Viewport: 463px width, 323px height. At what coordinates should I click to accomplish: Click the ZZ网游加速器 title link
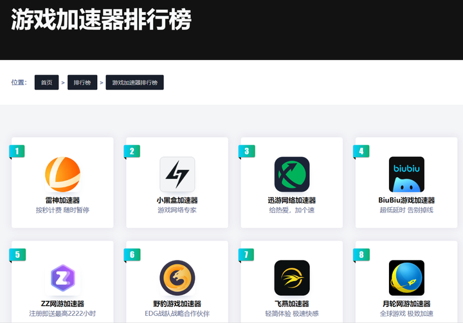(62, 304)
